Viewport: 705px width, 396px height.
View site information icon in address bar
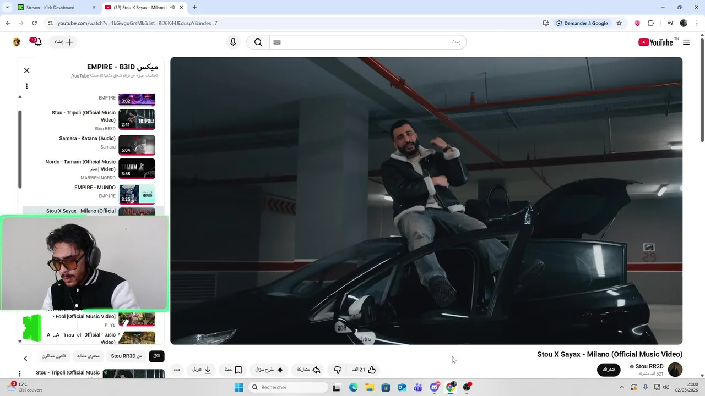50,23
